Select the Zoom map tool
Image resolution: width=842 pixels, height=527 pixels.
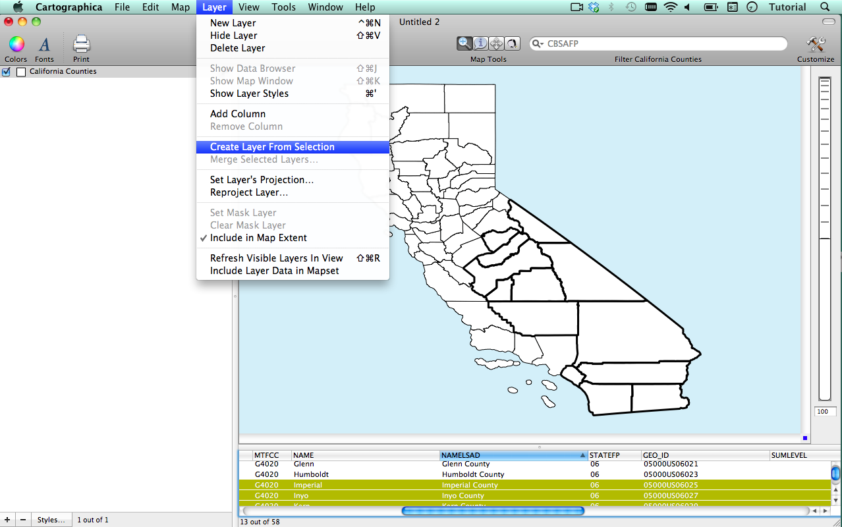click(465, 43)
